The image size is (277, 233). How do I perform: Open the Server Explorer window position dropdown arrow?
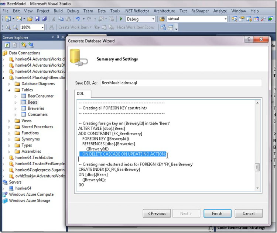(53, 37)
